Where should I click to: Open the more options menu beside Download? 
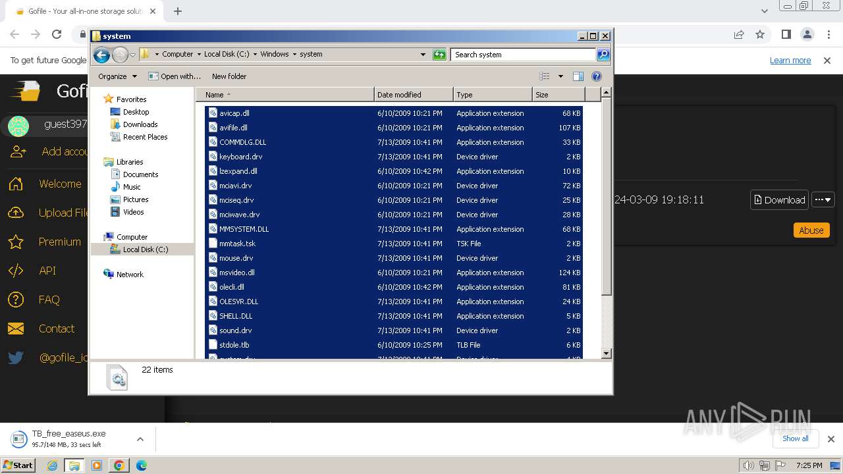tap(823, 199)
